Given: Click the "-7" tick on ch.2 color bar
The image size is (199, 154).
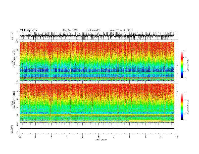Looking at the screenshot, I should pyautogui.click(x=185, y=120).
